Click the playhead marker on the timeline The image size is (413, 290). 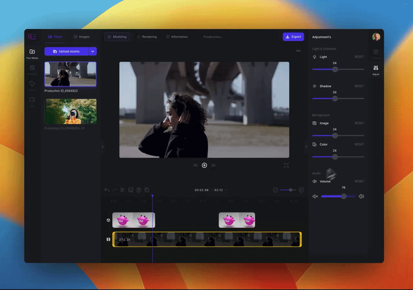(x=152, y=196)
